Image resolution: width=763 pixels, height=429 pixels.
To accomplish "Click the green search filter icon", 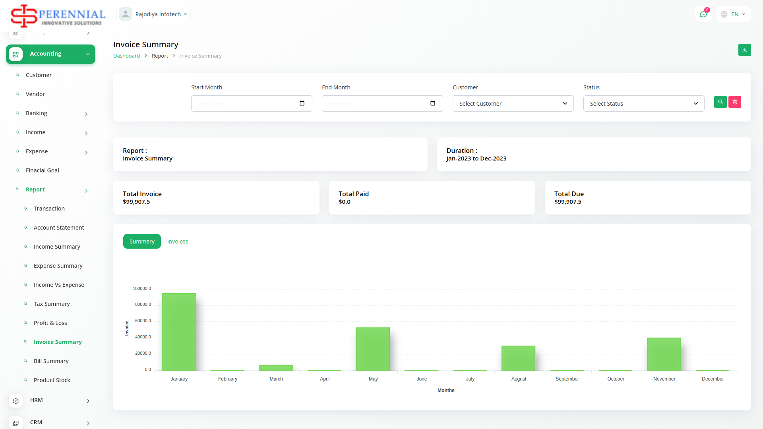I will coord(720,102).
